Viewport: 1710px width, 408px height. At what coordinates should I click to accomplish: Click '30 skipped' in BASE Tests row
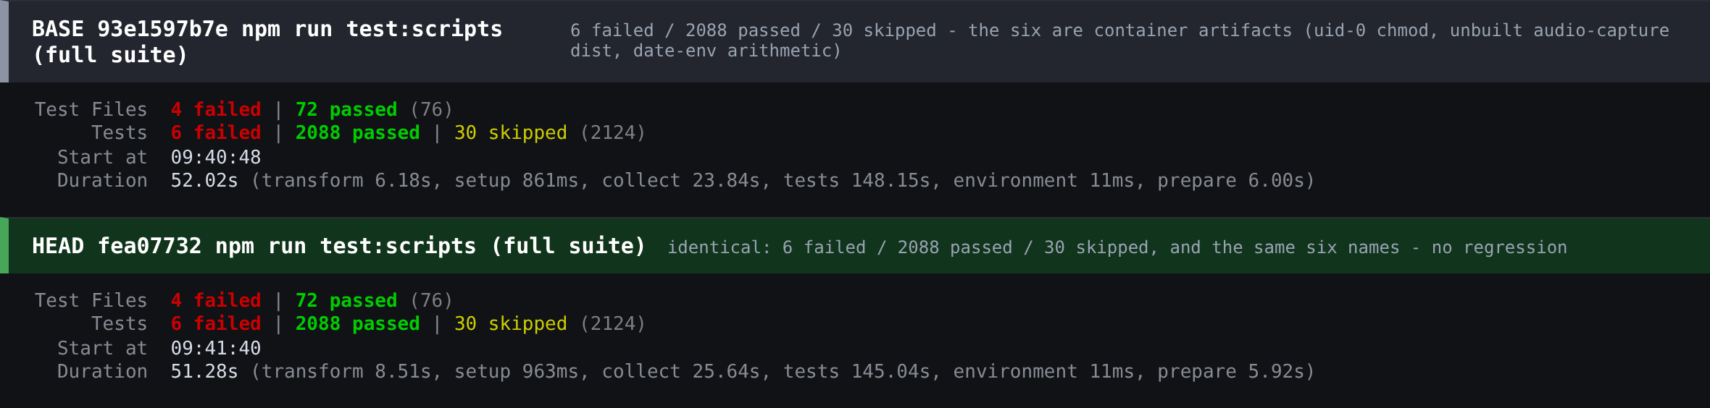pyautogui.click(x=511, y=132)
